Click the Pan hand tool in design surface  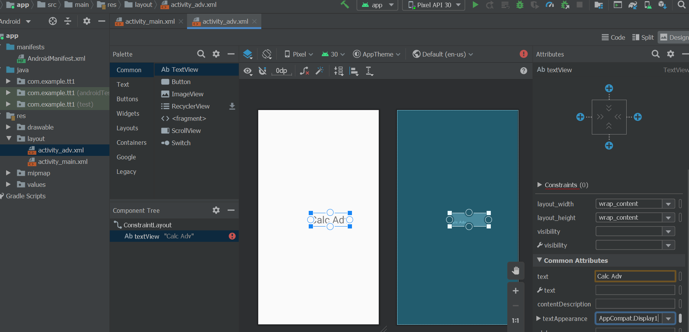(x=516, y=270)
